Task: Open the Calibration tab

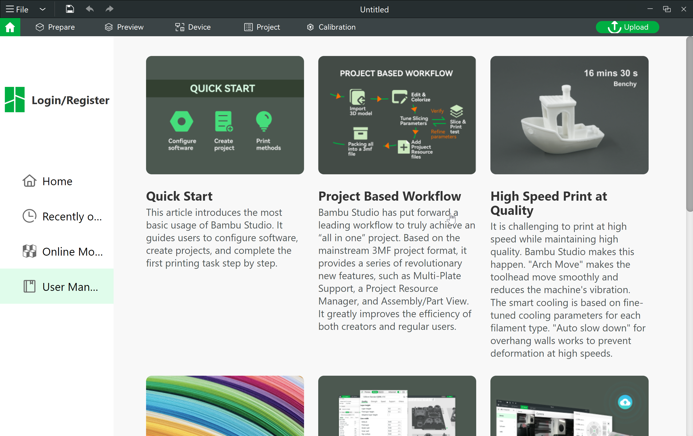Action: tap(331, 27)
